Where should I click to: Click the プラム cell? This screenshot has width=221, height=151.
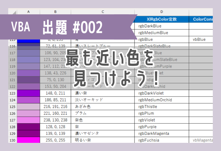click(x=103, y=114)
